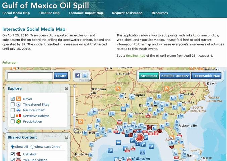Click the location search input field
The height and width of the screenshot is (161, 227).
30,76
